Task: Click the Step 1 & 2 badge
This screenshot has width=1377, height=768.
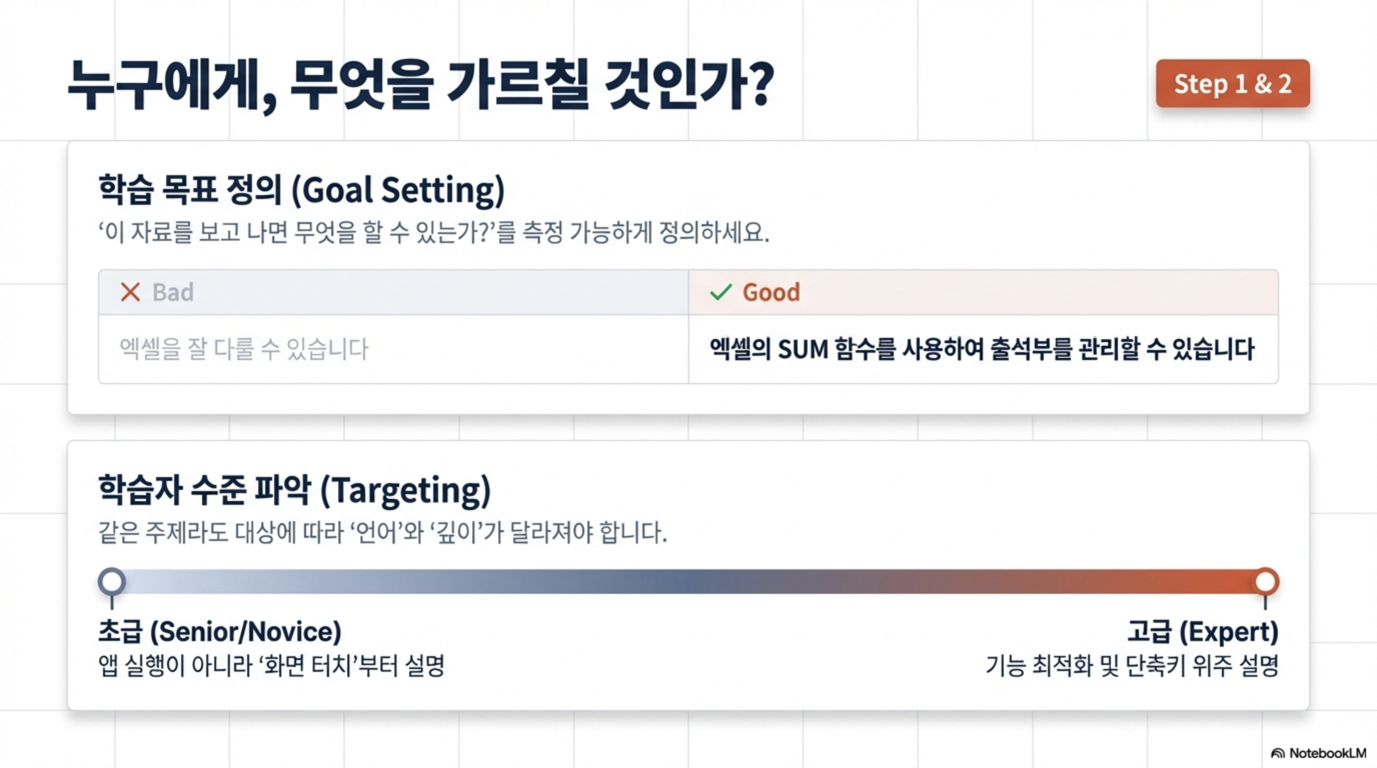Action: click(1232, 84)
